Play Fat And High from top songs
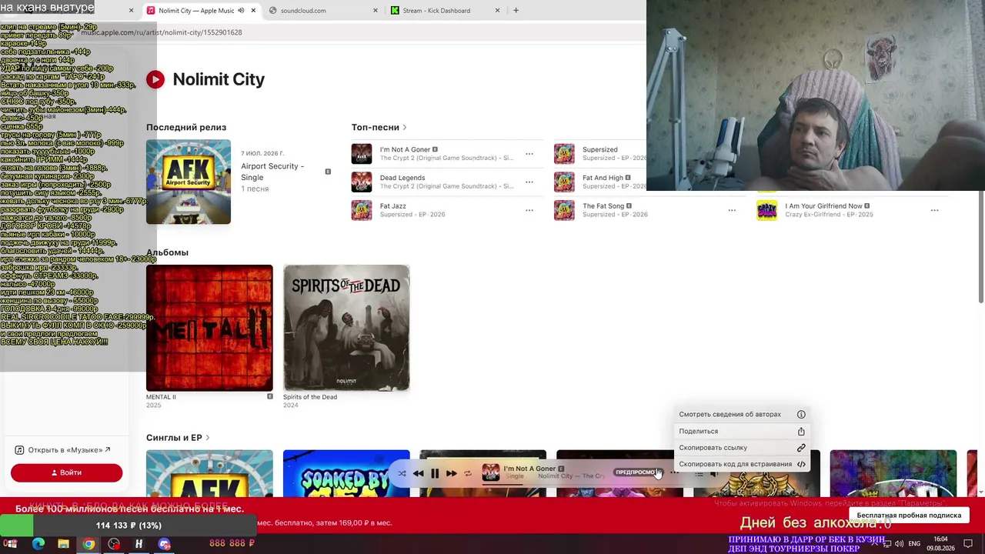This screenshot has width=985, height=554. 564,182
